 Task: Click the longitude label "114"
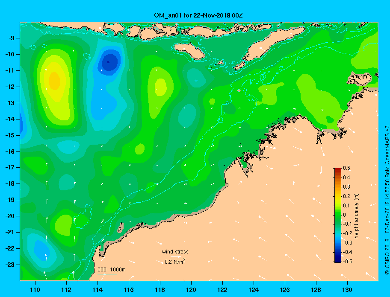(97, 290)
